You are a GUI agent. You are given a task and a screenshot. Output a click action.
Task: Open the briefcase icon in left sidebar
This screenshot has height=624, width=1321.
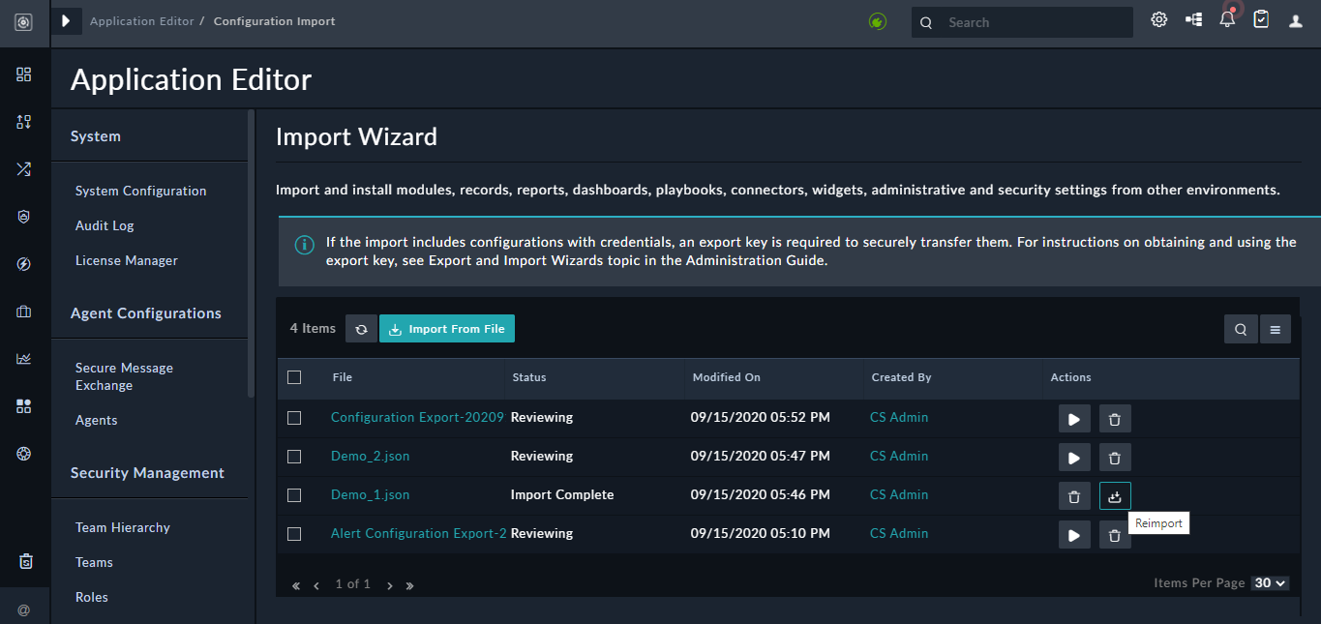(x=24, y=312)
